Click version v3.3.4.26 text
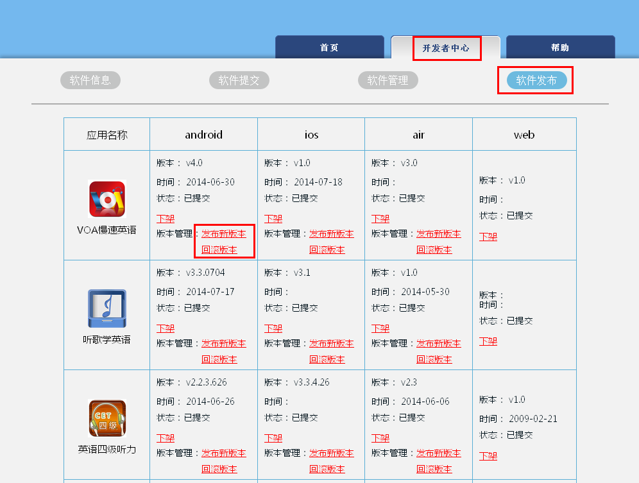The height and width of the screenshot is (483, 639). tap(311, 382)
